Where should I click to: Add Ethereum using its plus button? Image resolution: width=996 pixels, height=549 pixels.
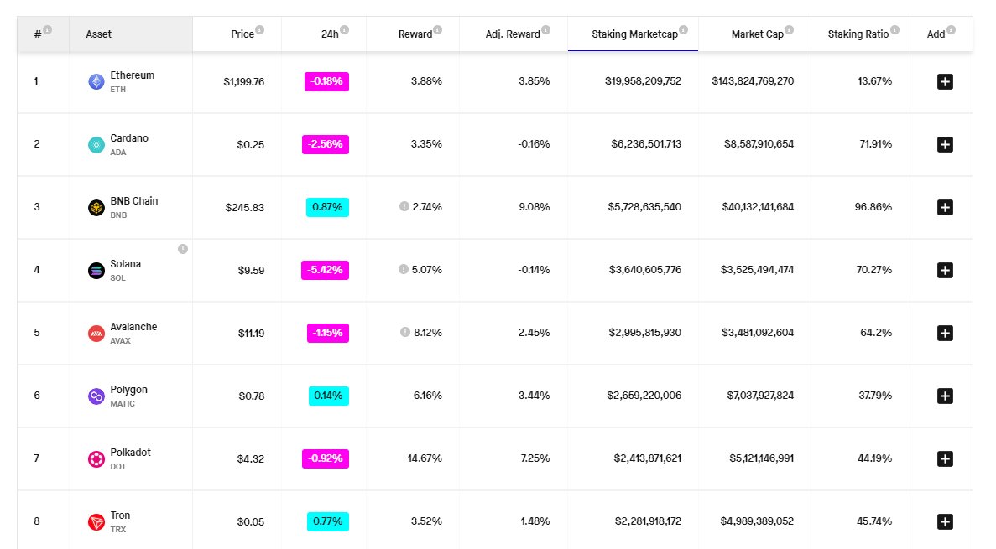point(945,81)
